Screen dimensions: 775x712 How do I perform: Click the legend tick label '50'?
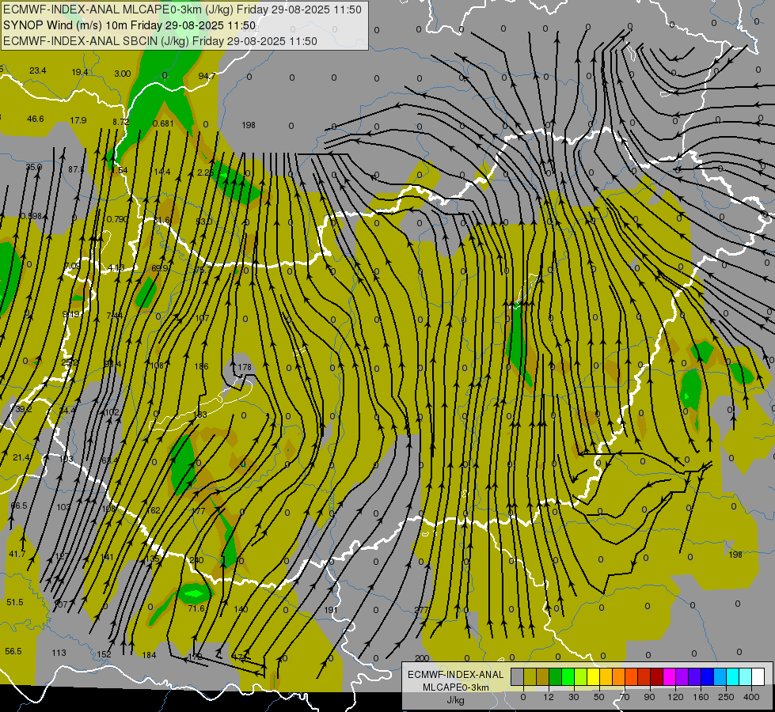coord(598,697)
